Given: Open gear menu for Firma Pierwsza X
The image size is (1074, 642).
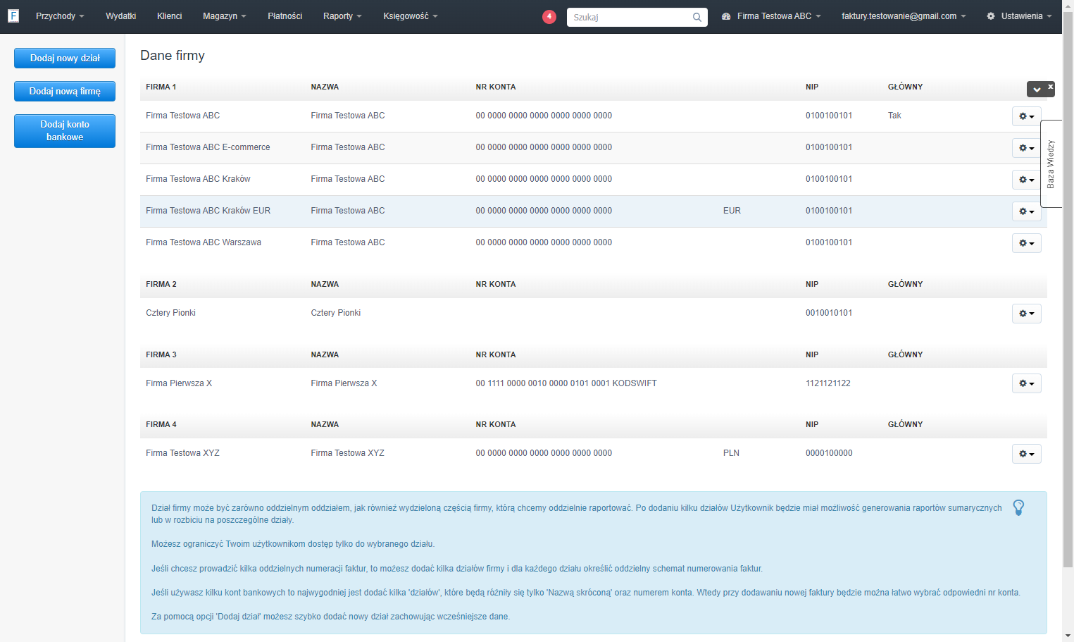Looking at the screenshot, I should coord(1026,383).
